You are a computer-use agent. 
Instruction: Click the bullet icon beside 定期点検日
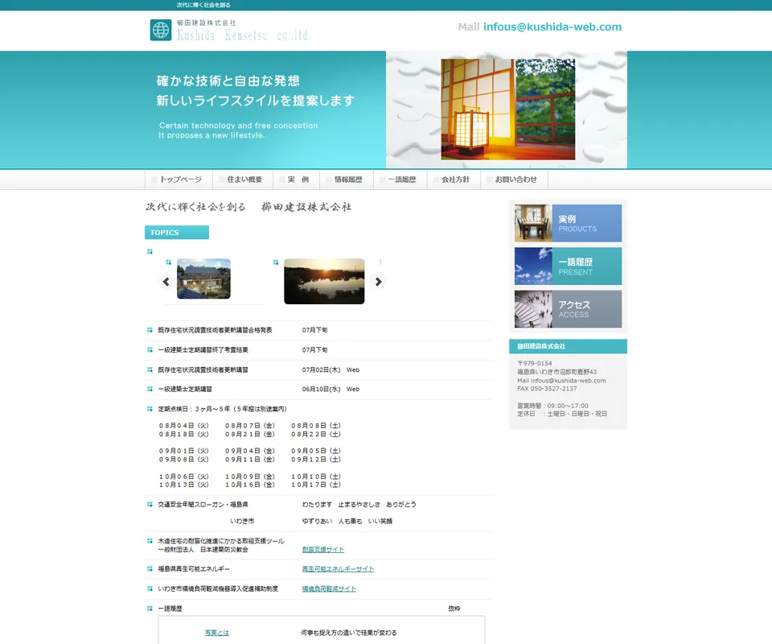point(150,408)
